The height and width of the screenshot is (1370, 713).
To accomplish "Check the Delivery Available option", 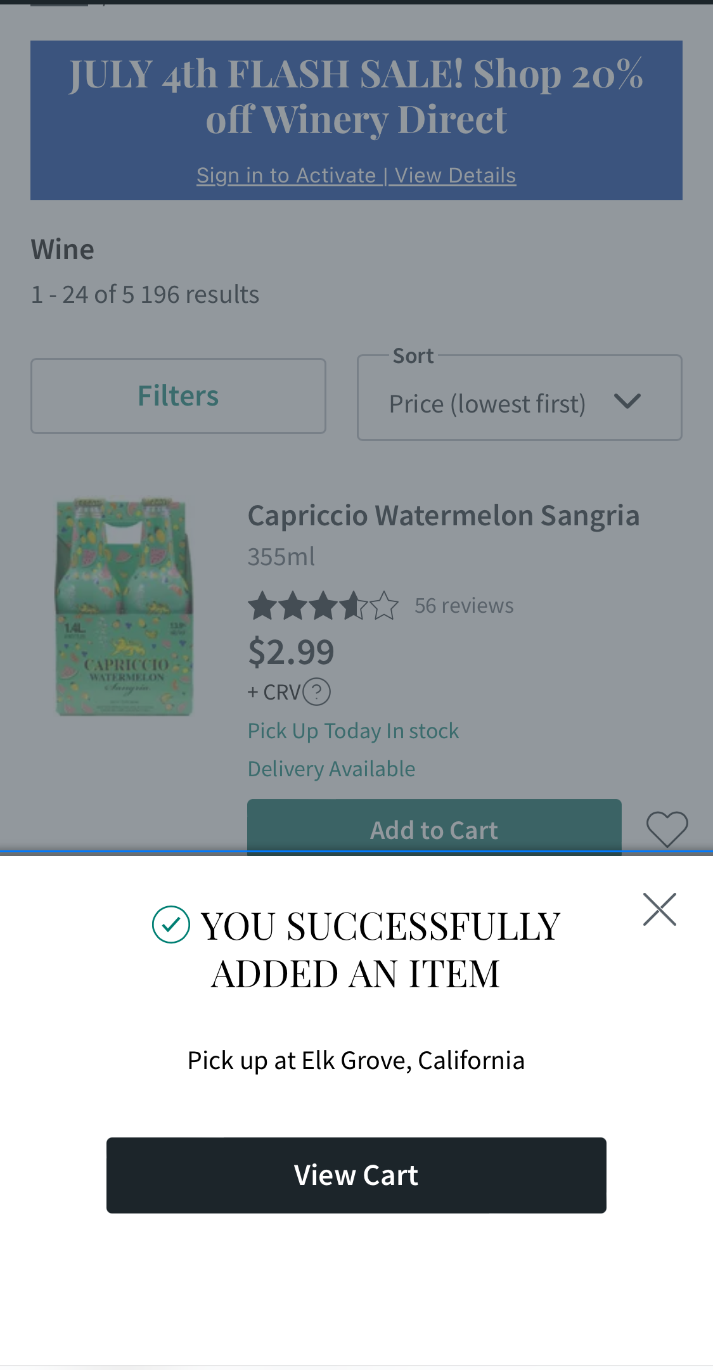I will (x=331, y=768).
